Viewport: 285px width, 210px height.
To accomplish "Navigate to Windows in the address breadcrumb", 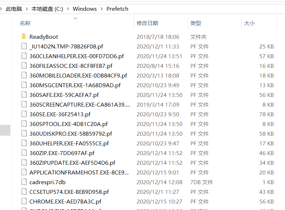I will coord(85,9).
